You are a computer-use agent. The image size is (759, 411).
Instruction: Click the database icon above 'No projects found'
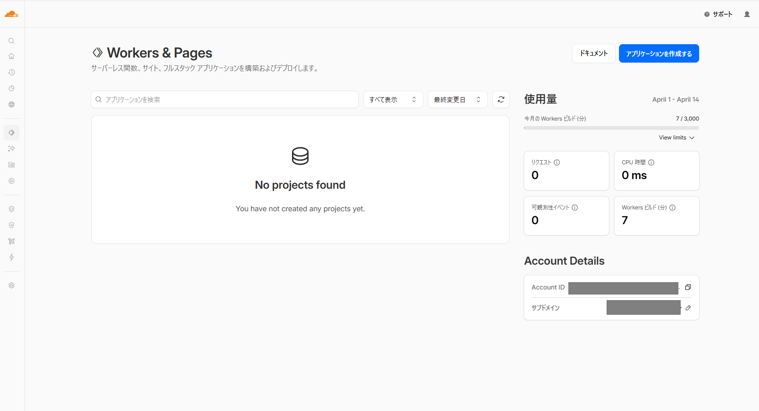[x=300, y=156]
